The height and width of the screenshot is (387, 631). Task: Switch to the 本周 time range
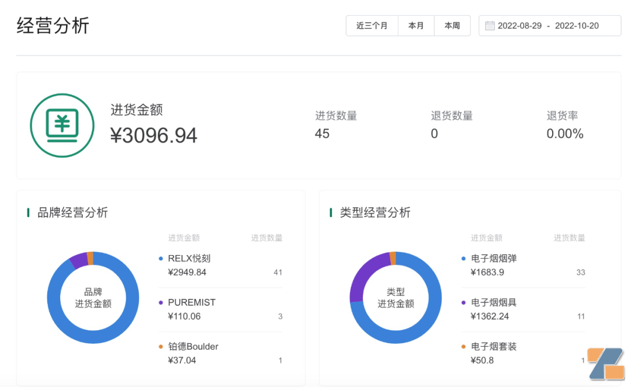click(452, 26)
